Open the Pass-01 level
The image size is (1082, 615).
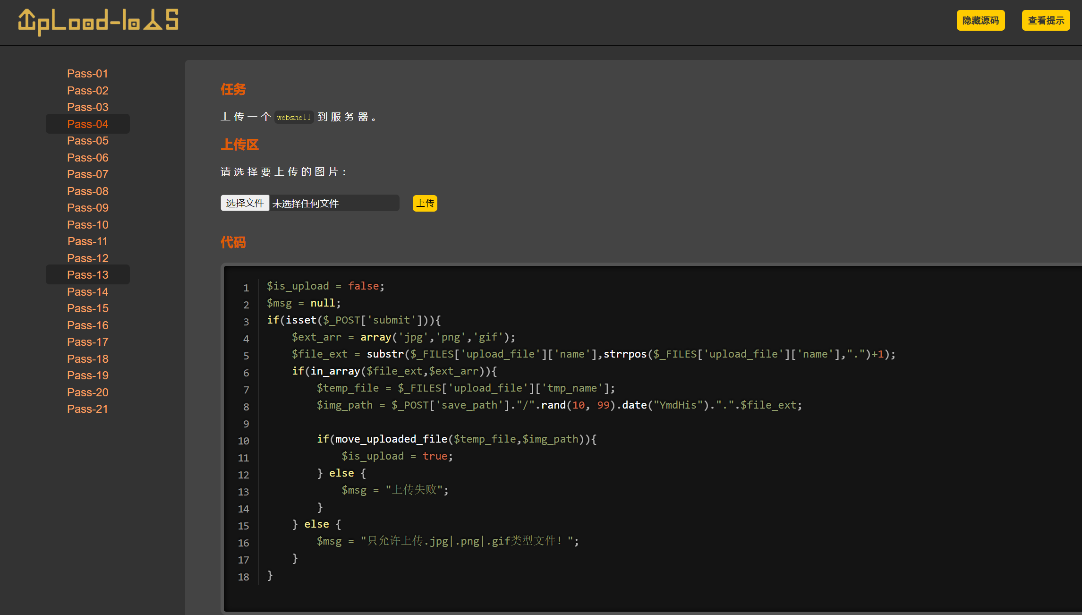coord(87,74)
